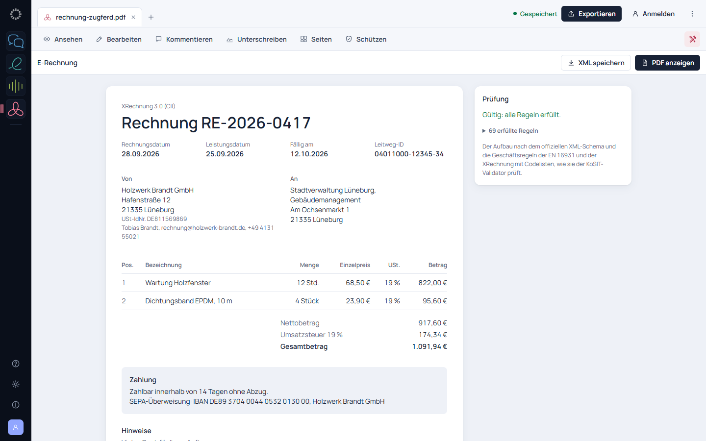Open a new tab with plus button
706x441 pixels.
151,17
